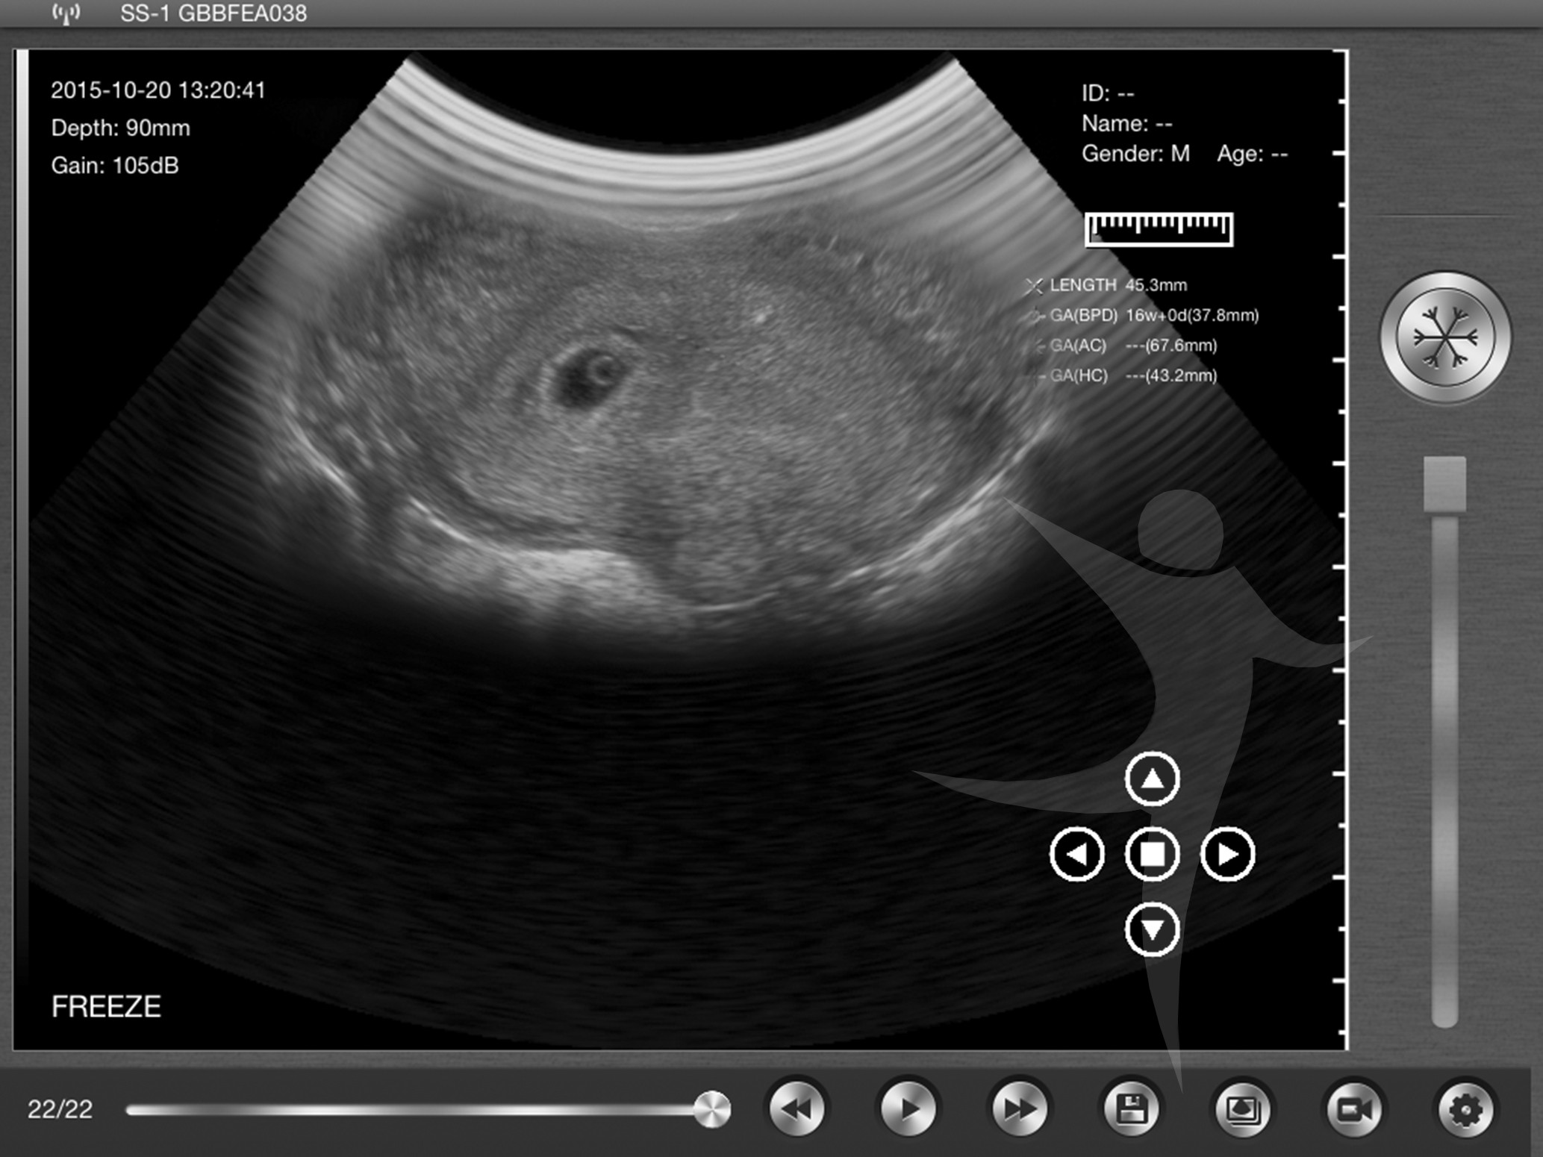The image size is (1543, 1157).
Task: Click the center stop square button
Action: [x=1152, y=854]
